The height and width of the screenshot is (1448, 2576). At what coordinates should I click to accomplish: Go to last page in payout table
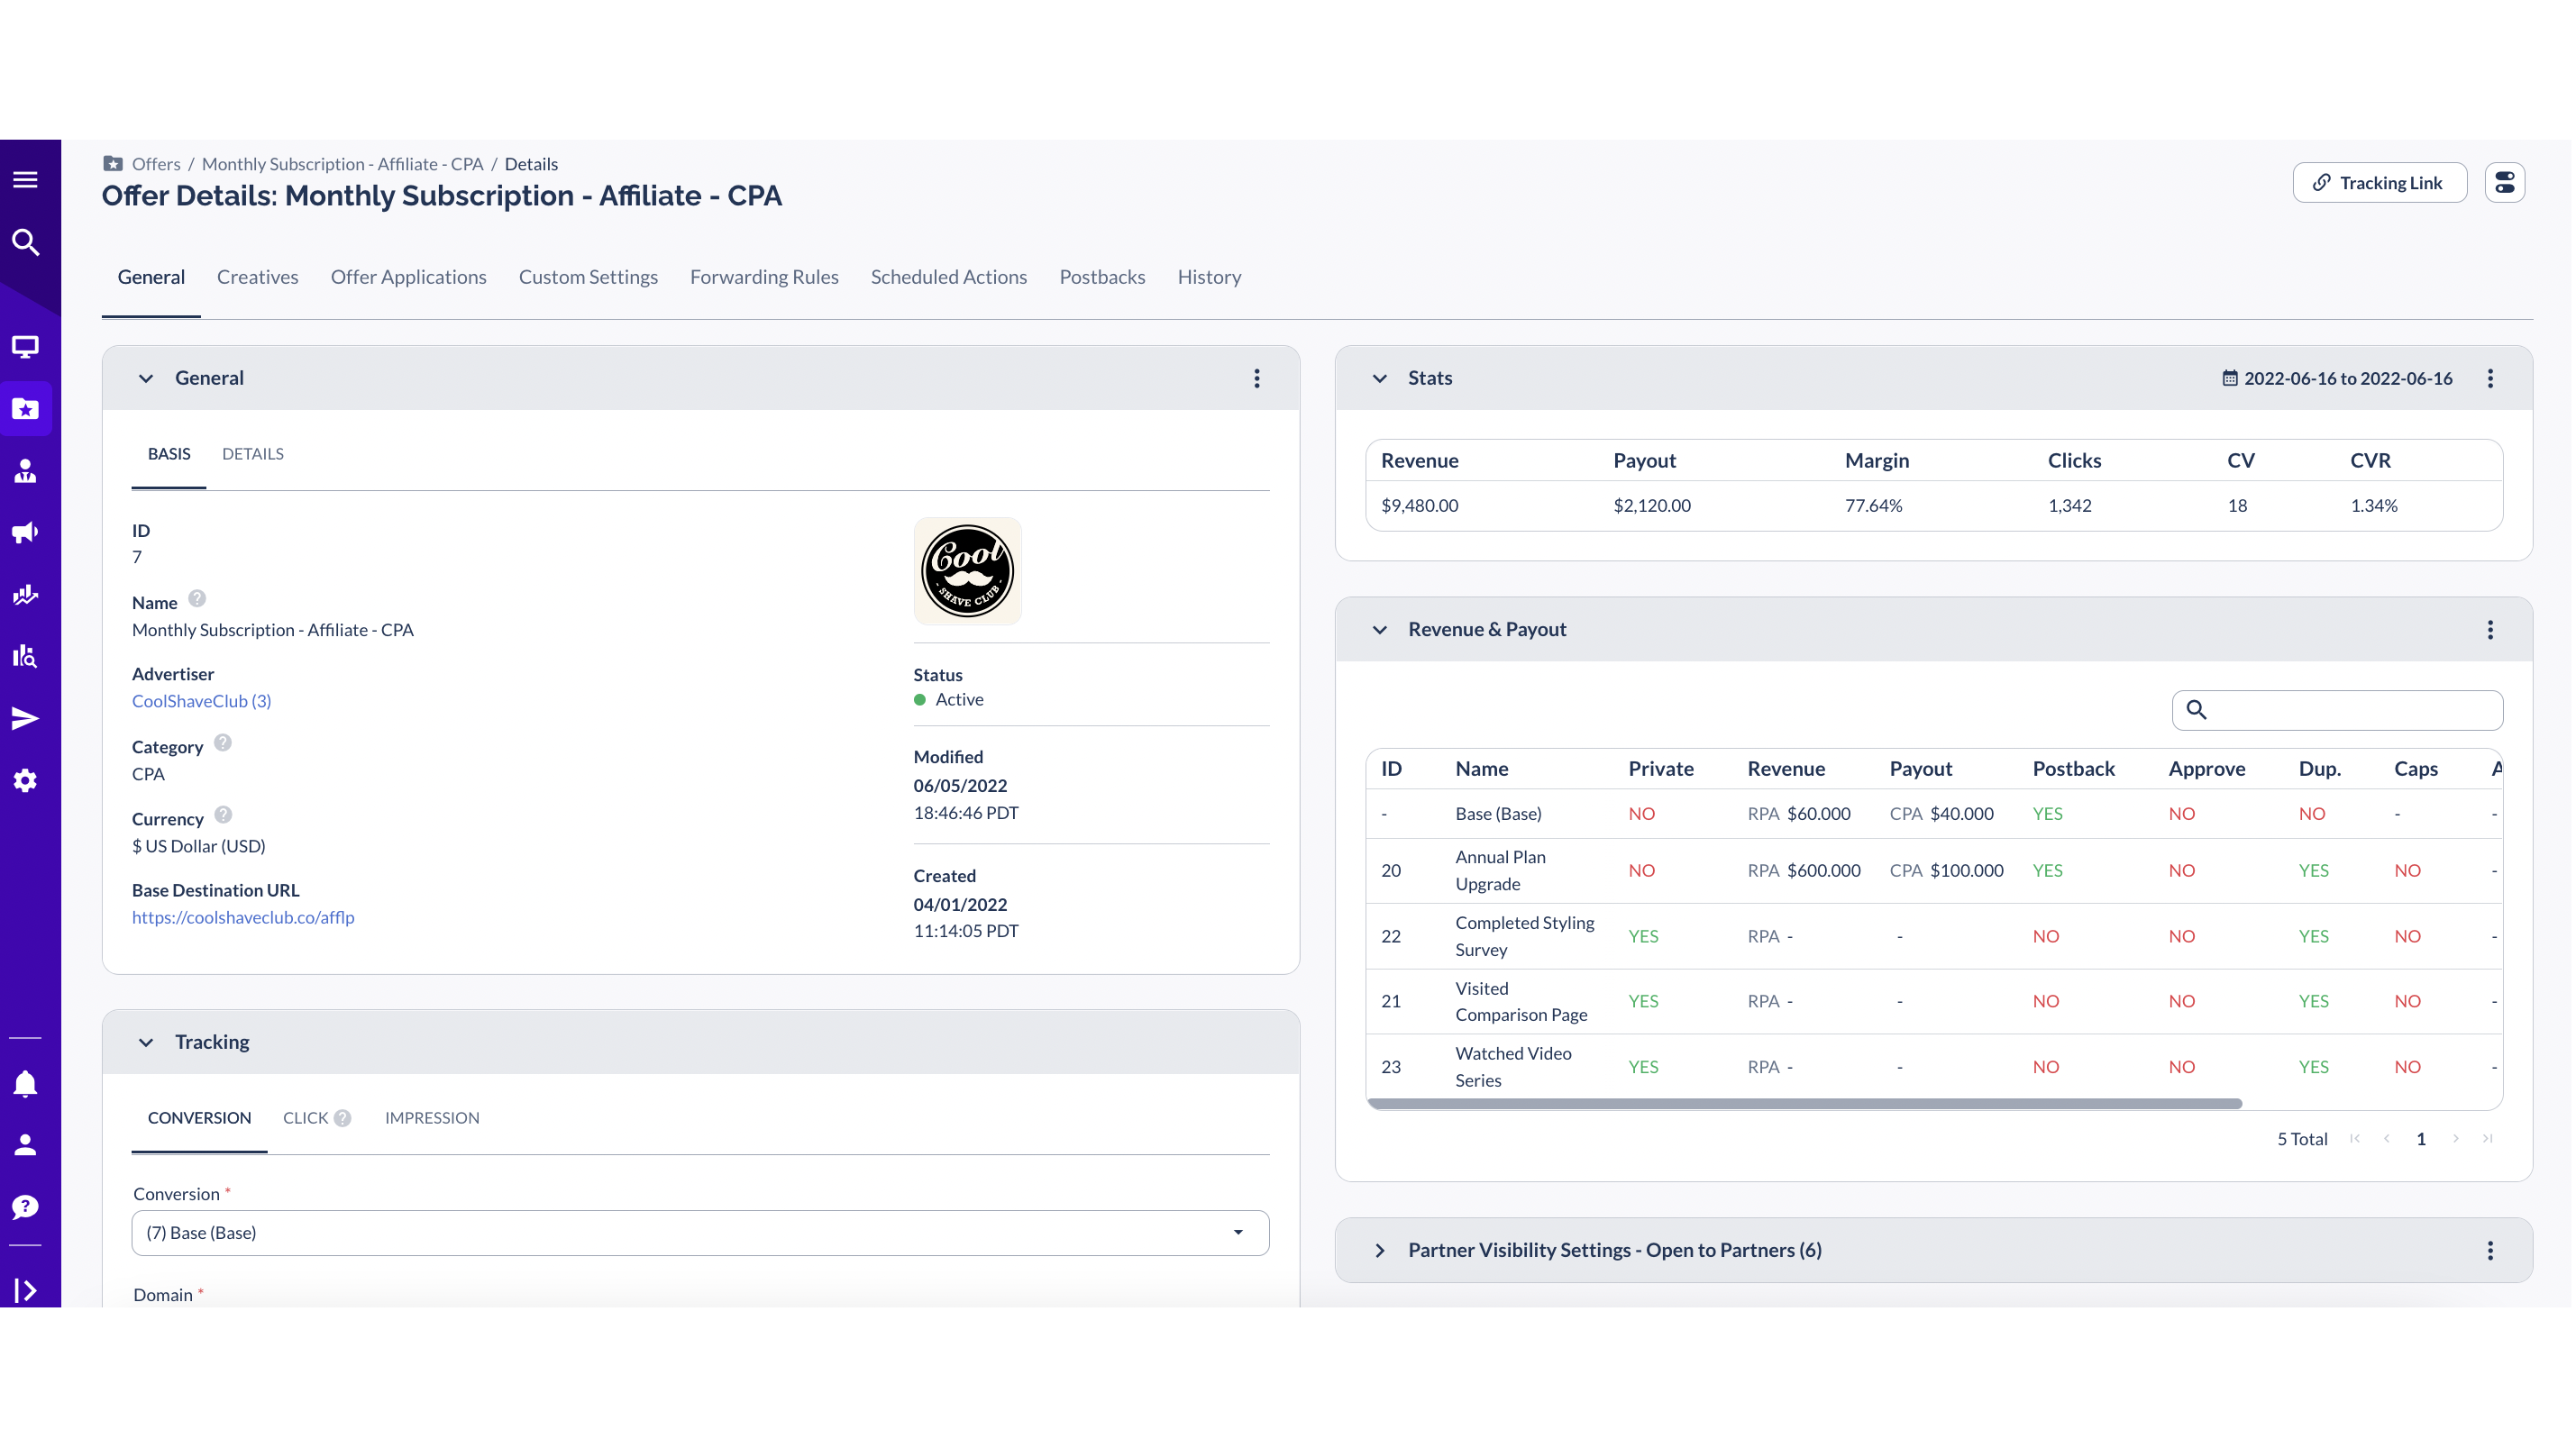pos(2488,1139)
